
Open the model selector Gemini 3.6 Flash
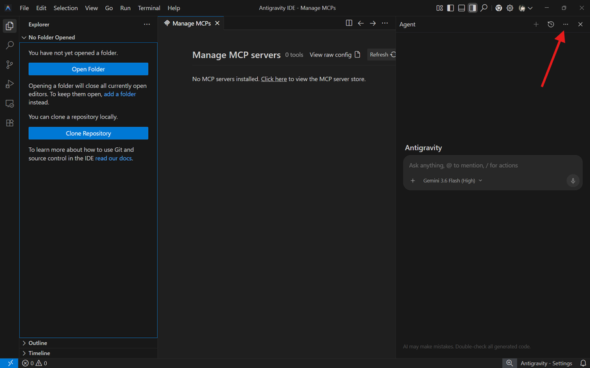click(453, 180)
